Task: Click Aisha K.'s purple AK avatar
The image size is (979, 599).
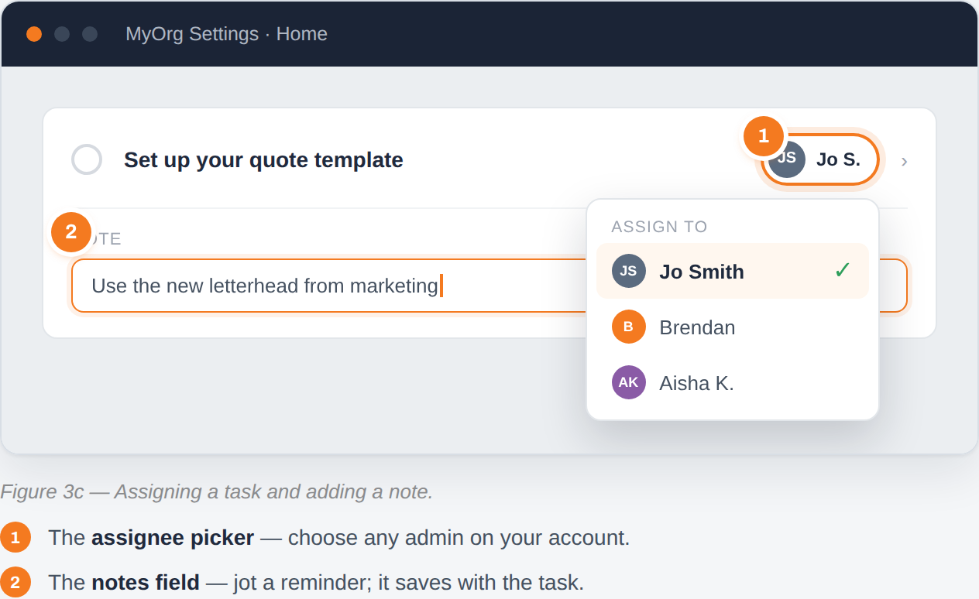Action: pyautogui.click(x=628, y=382)
